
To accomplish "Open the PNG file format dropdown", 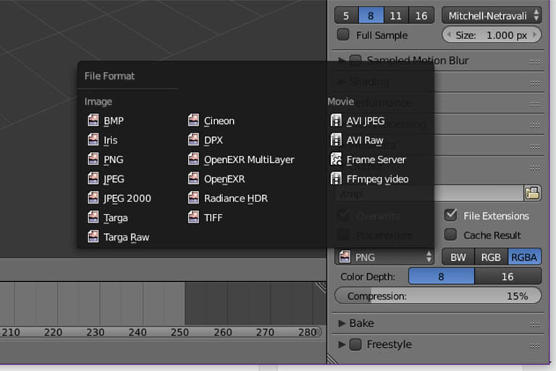I will click(x=384, y=257).
